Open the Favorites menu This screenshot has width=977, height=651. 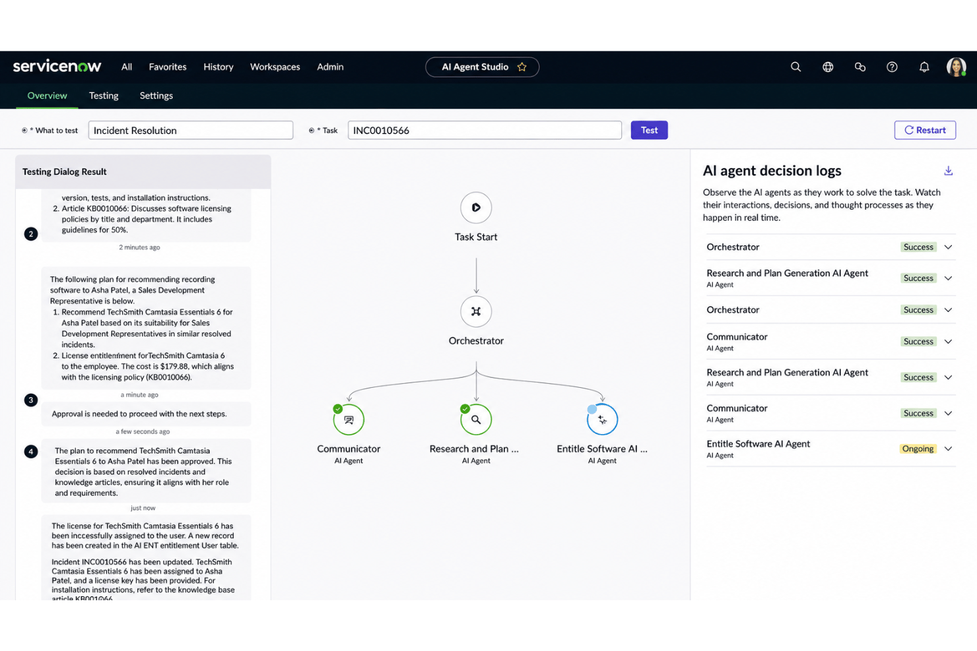(x=168, y=67)
